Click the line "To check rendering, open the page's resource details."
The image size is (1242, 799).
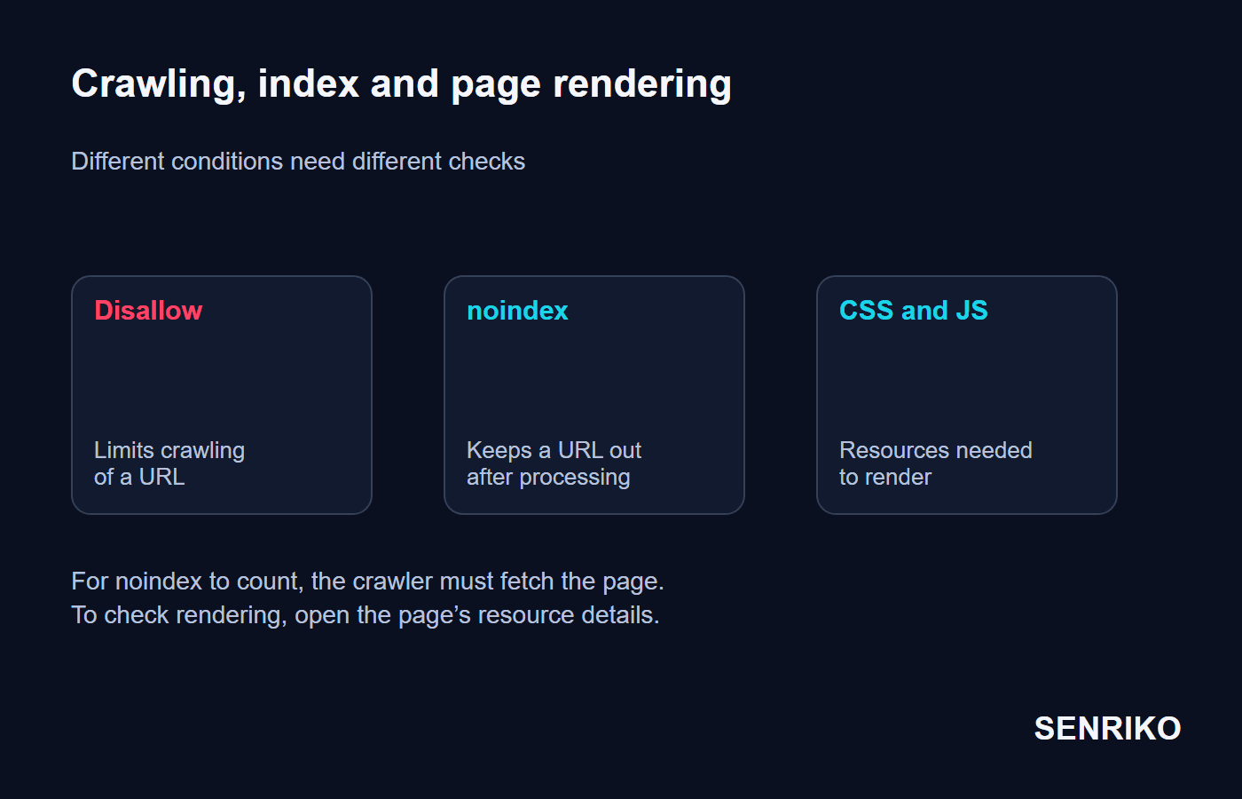pyautogui.click(x=366, y=615)
